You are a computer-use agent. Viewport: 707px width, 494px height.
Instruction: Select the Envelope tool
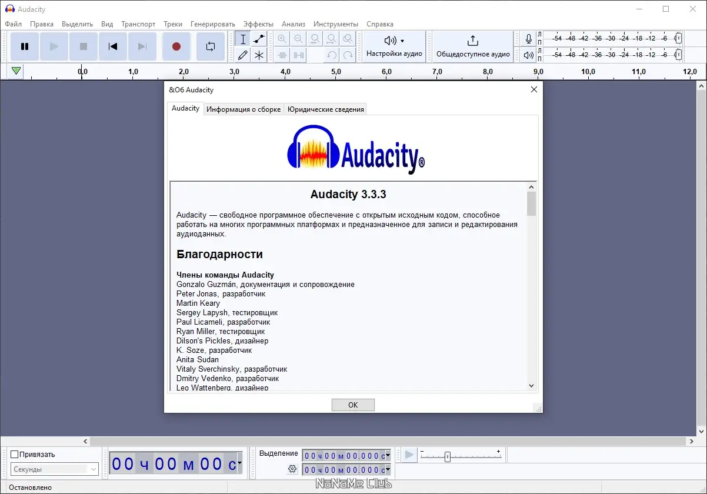[259, 39]
